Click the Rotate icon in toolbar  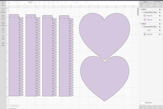point(75,4)
